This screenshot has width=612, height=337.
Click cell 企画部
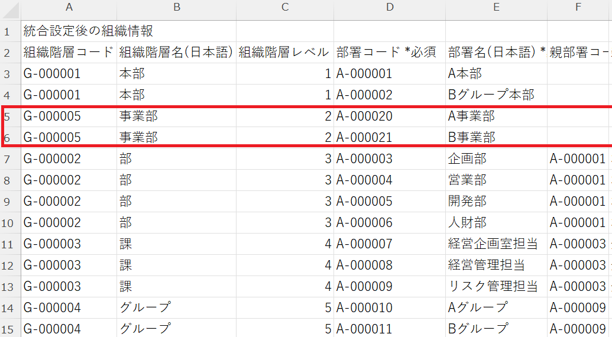(496, 159)
